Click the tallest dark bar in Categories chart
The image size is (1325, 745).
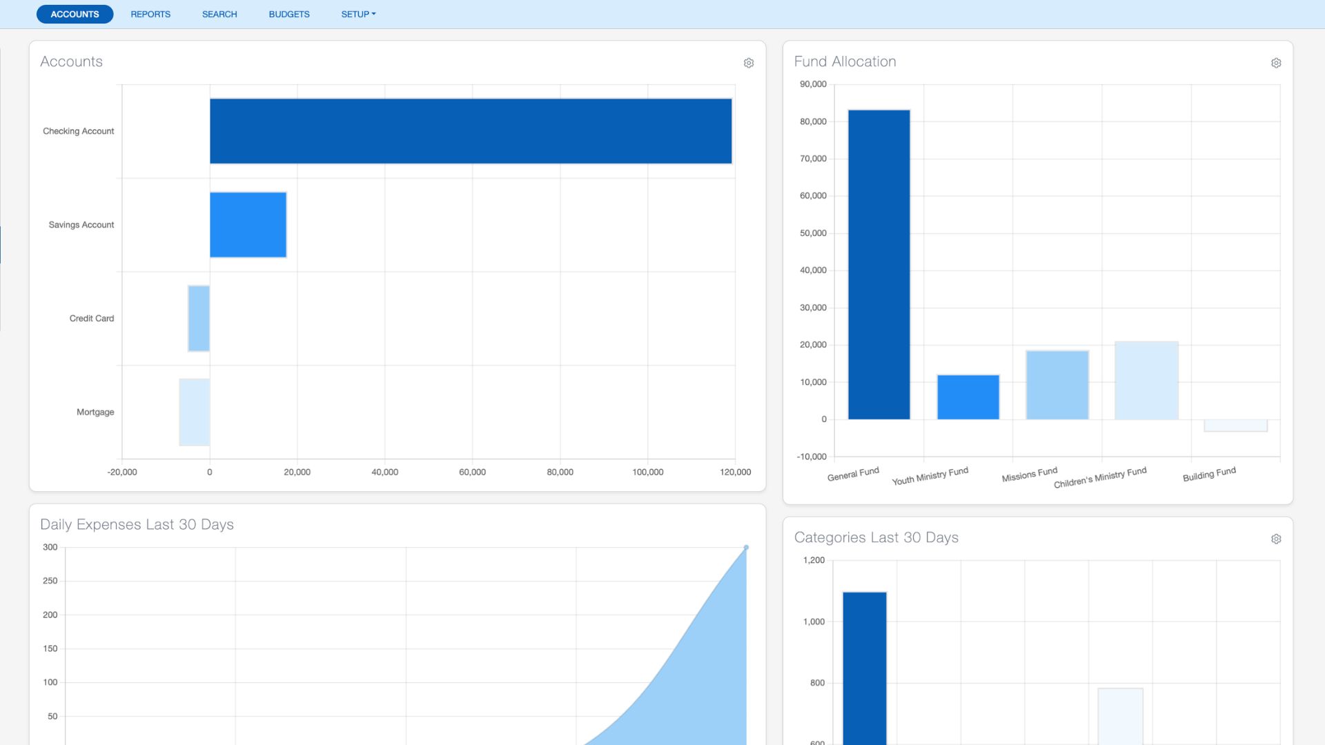pos(865,668)
